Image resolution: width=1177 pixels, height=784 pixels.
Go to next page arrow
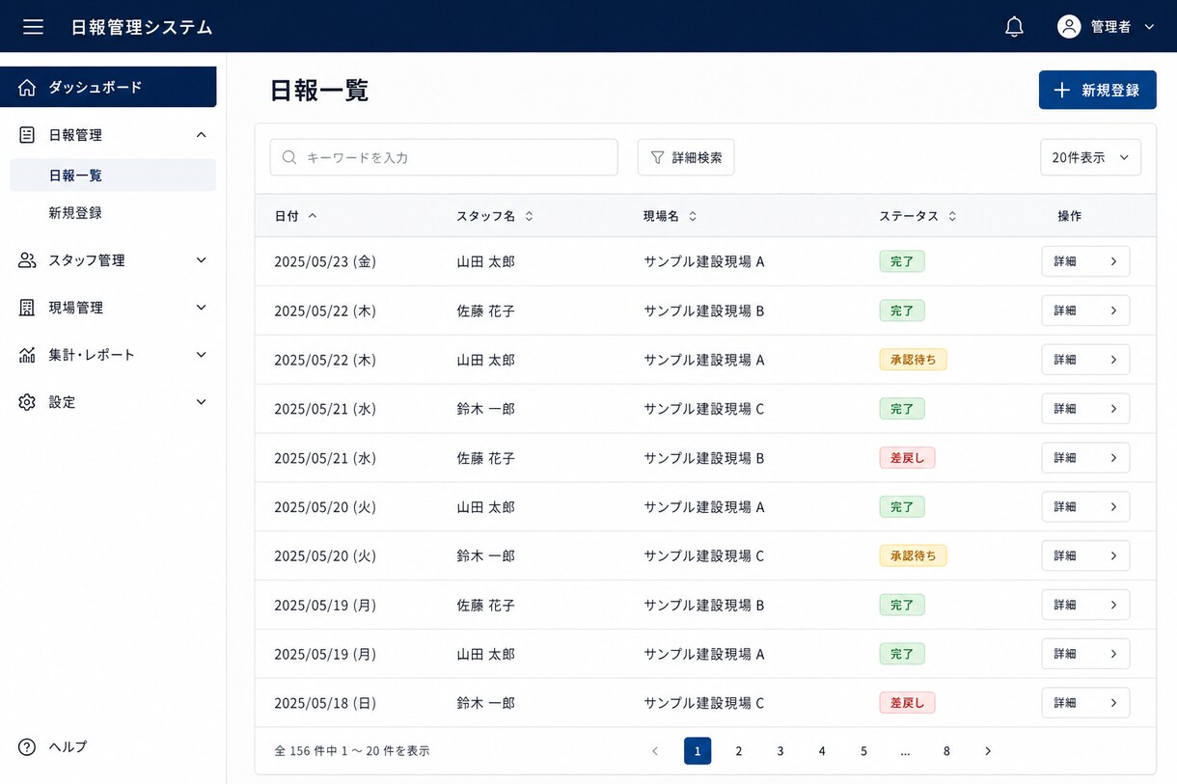[x=988, y=751]
